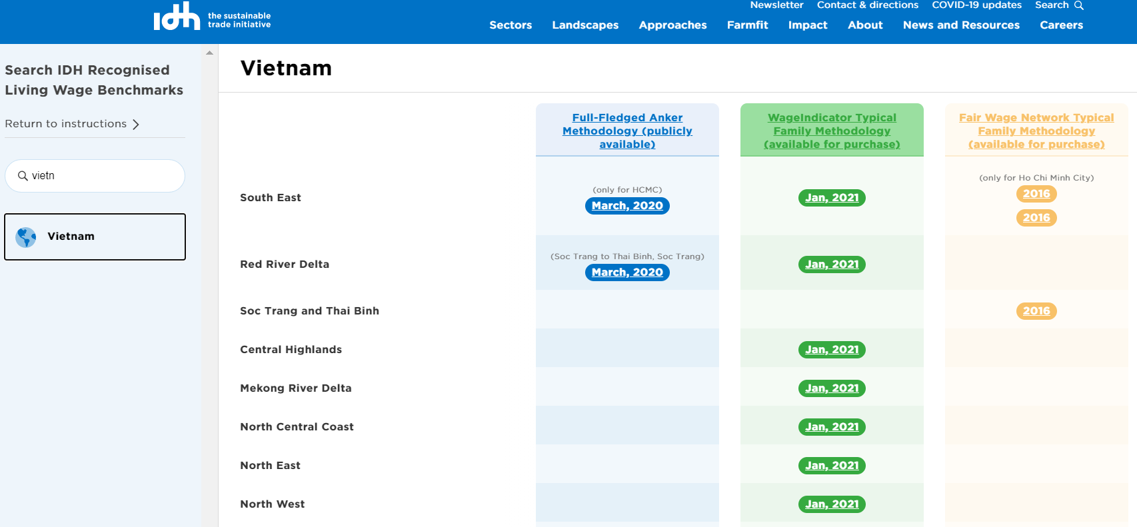Open the Landscapes menu
Image resolution: width=1137 pixels, height=527 pixels.
(585, 25)
